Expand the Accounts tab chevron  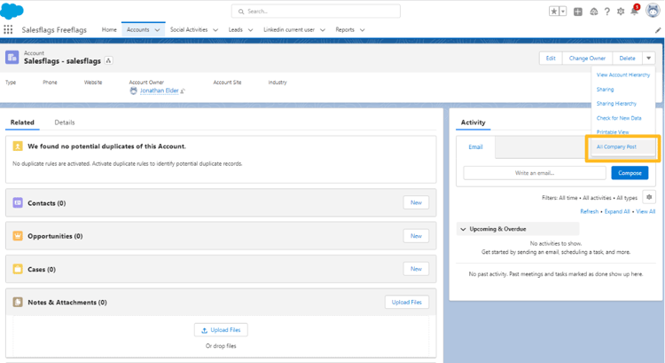157,30
